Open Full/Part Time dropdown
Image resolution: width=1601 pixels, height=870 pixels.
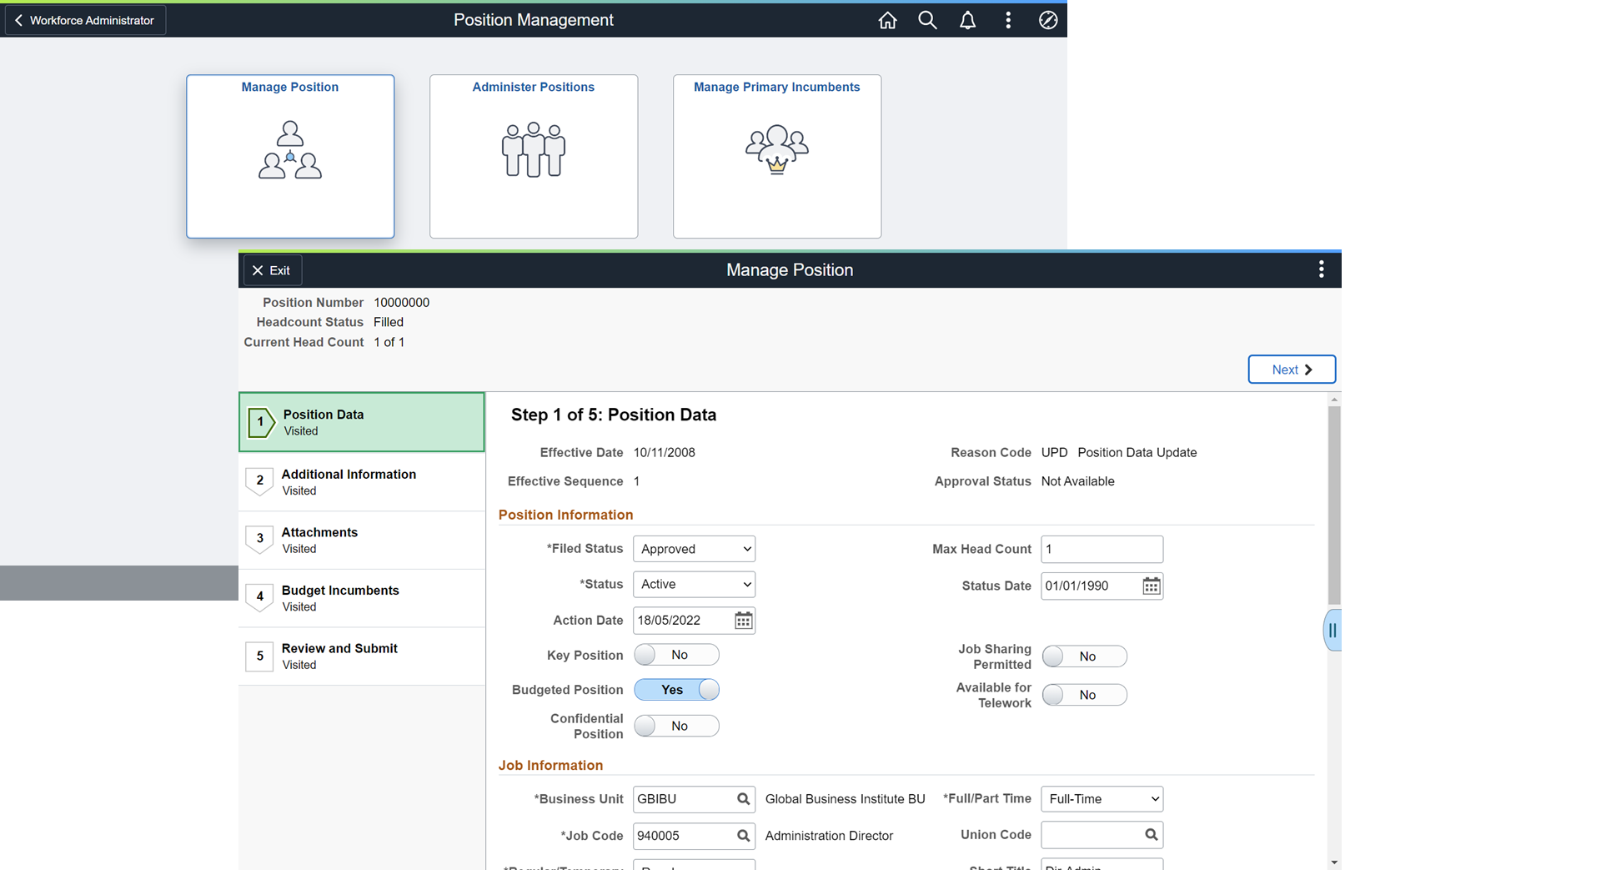pos(1102,799)
